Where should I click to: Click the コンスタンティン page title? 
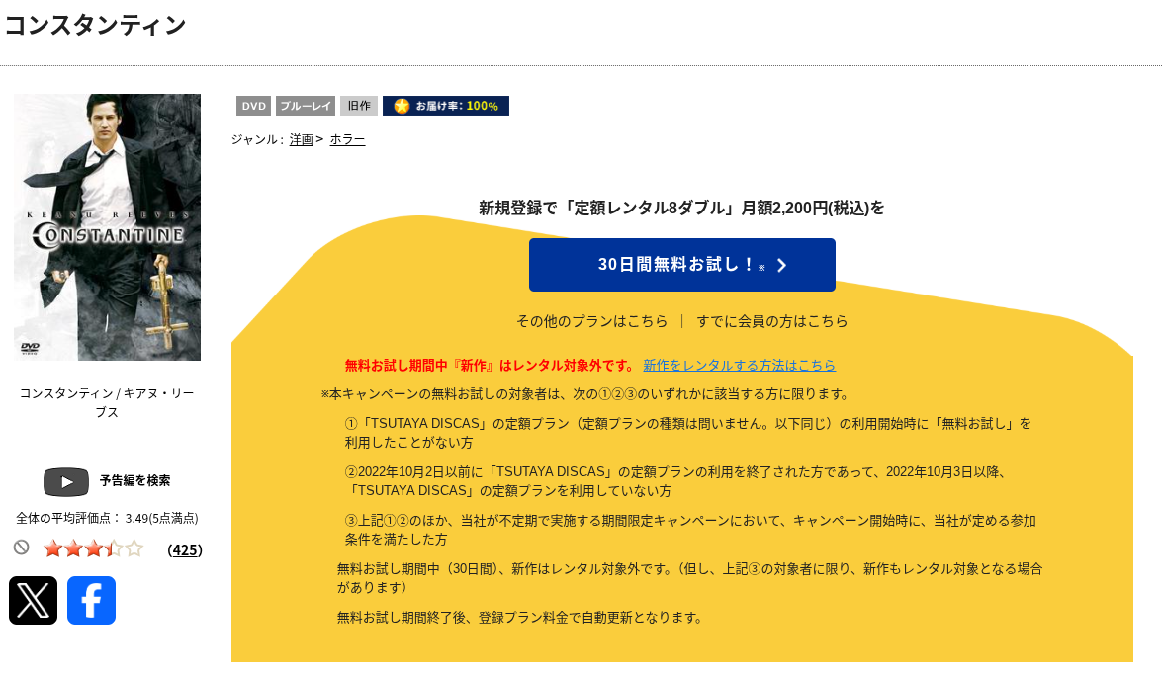96,25
